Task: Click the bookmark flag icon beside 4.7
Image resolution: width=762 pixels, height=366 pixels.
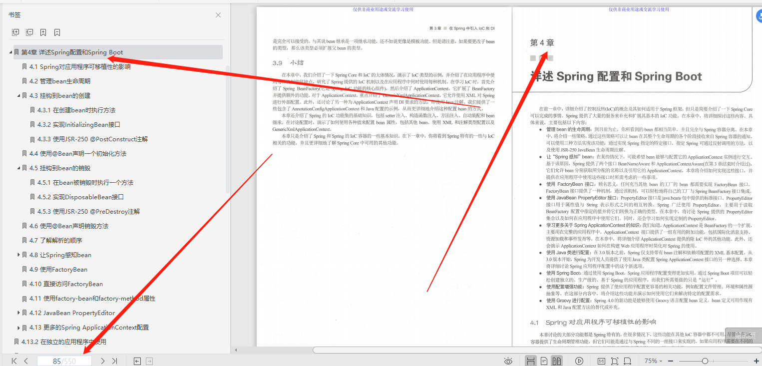Action: (24, 240)
